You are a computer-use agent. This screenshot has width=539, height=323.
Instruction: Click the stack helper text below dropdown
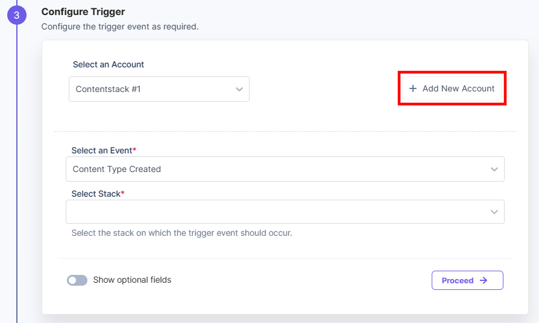pos(182,233)
